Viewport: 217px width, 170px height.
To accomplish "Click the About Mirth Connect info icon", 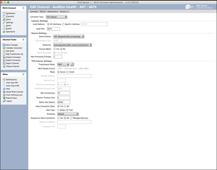I will click(4, 92).
